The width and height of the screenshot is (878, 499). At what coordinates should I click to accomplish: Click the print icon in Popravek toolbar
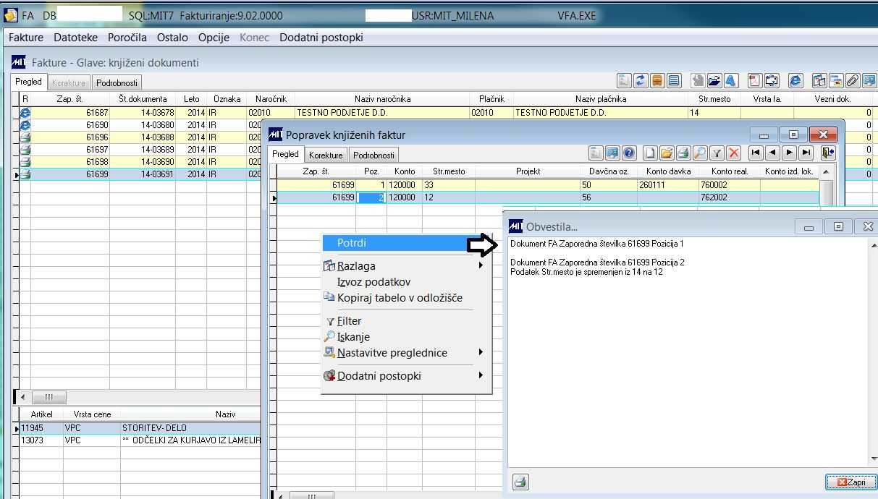(x=682, y=153)
